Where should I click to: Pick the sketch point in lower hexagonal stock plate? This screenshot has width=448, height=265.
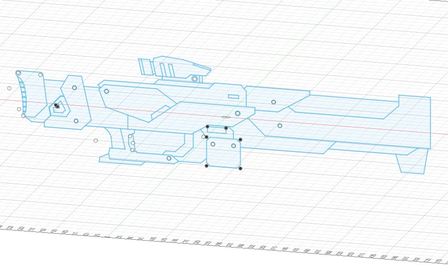point(76,121)
